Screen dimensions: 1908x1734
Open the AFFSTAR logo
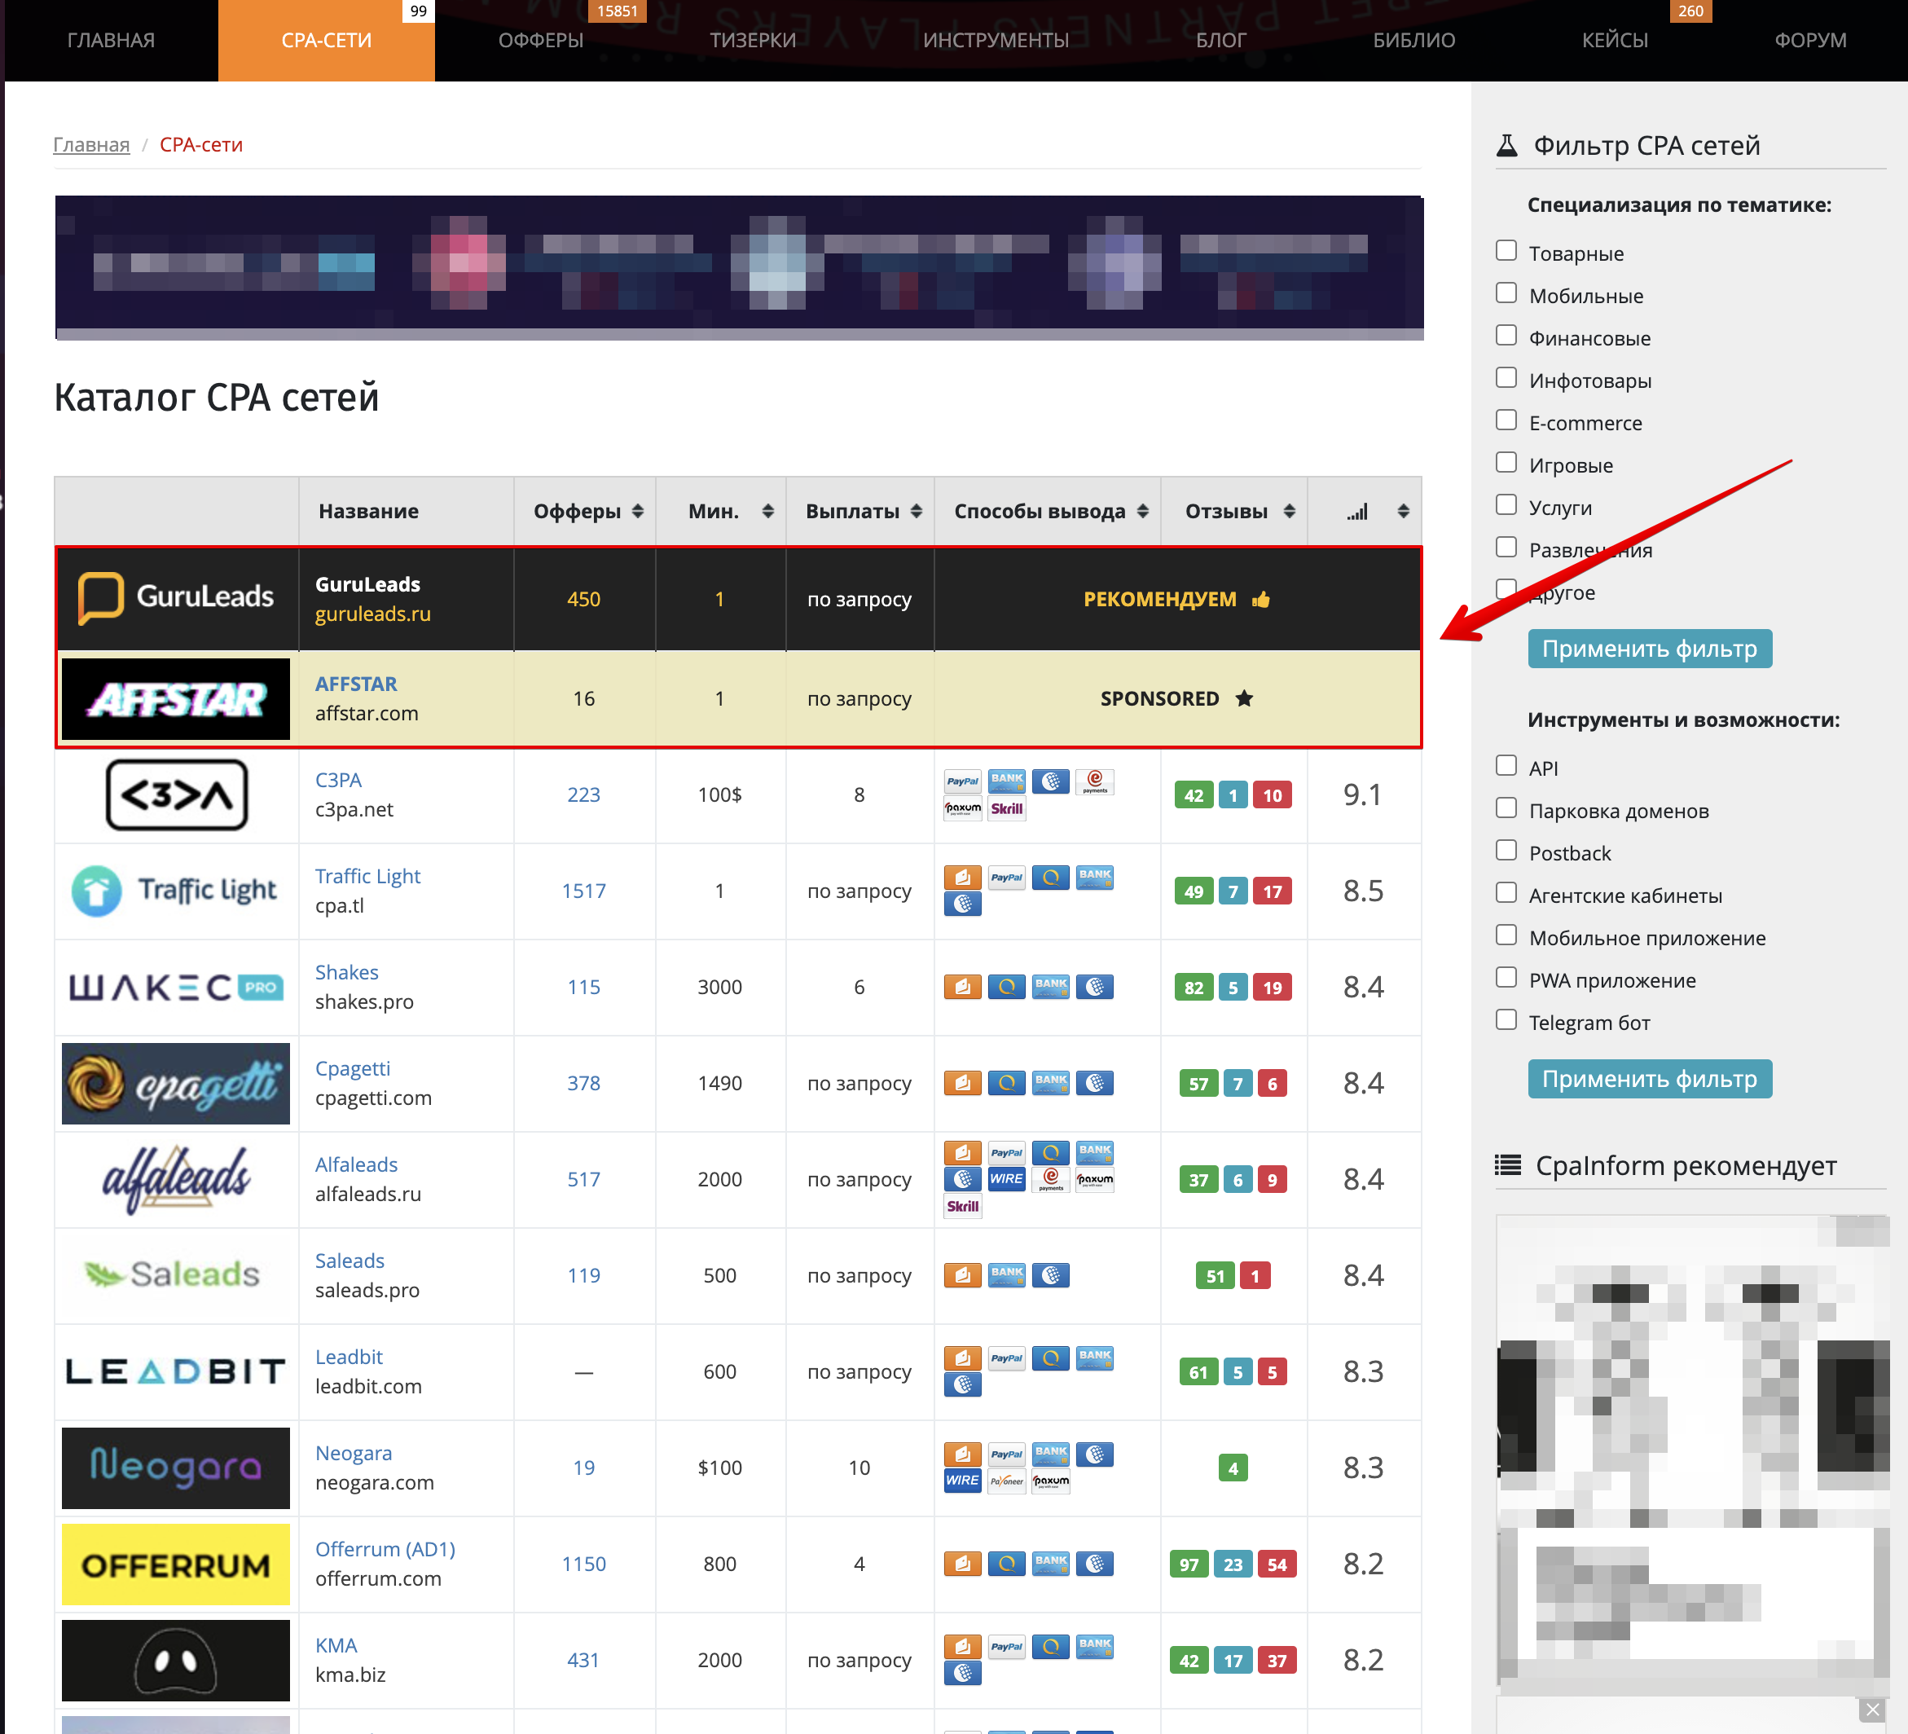[176, 698]
